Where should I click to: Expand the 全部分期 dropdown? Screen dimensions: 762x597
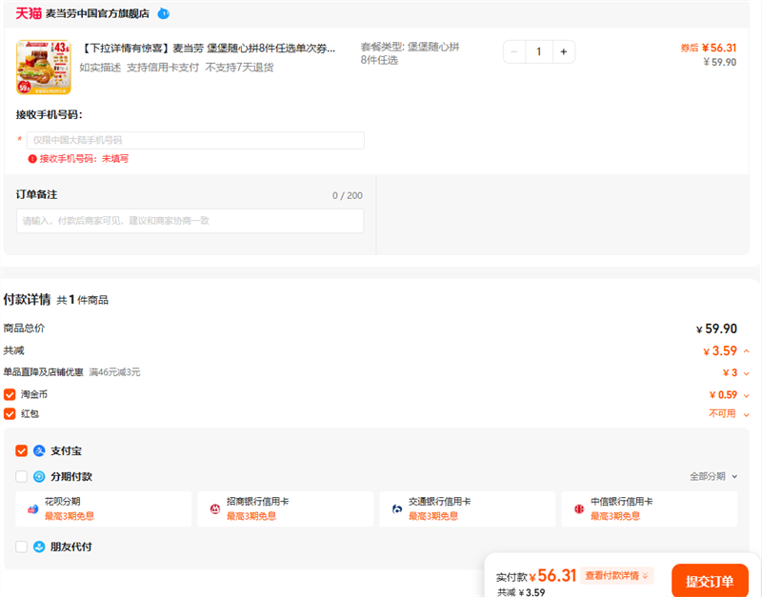(713, 476)
